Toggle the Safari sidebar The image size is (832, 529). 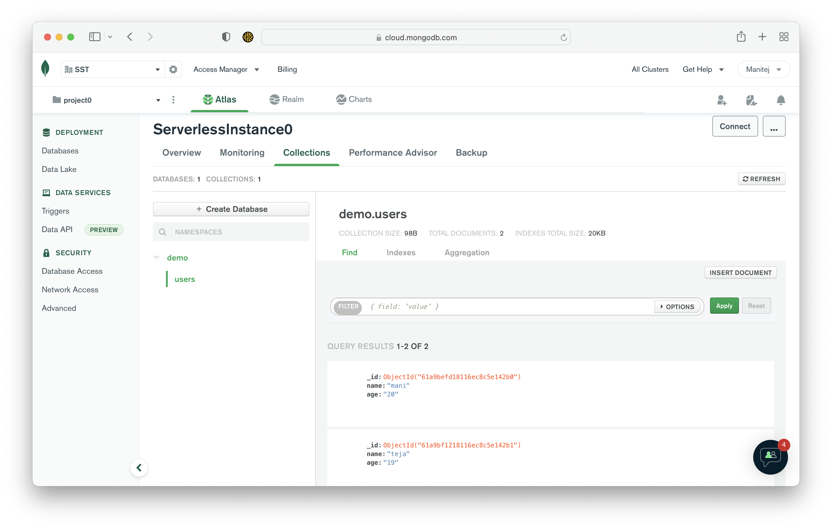pos(95,36)
